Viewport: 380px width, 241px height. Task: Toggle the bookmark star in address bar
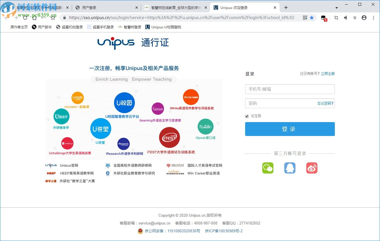[x=312, y=18]
